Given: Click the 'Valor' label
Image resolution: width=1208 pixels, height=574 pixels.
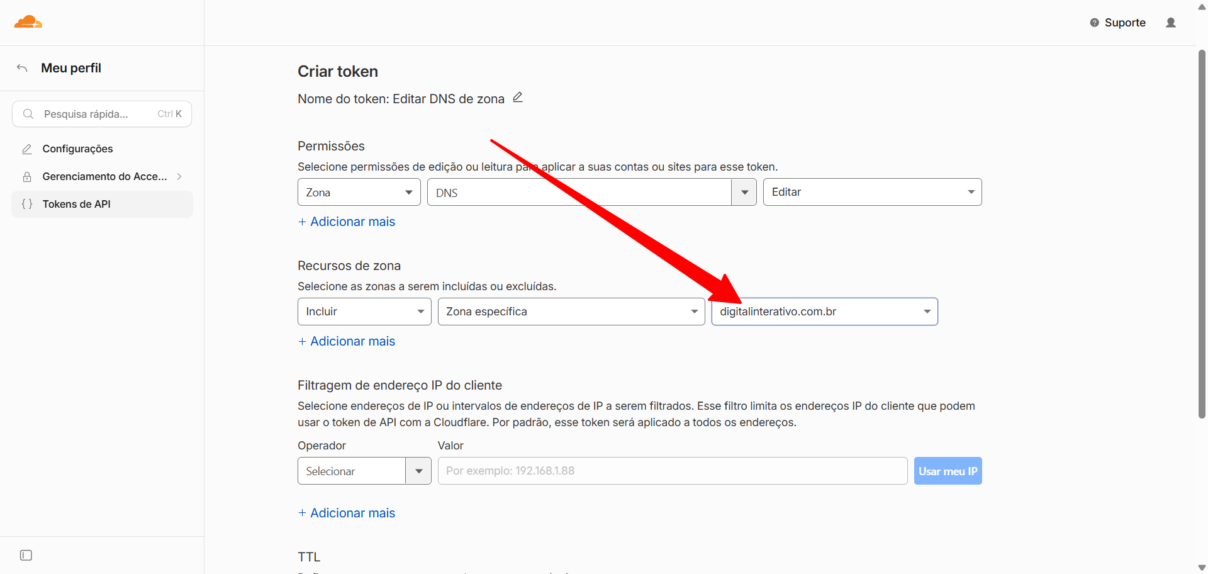Looking at the screenshot, I should pos(450,446).
